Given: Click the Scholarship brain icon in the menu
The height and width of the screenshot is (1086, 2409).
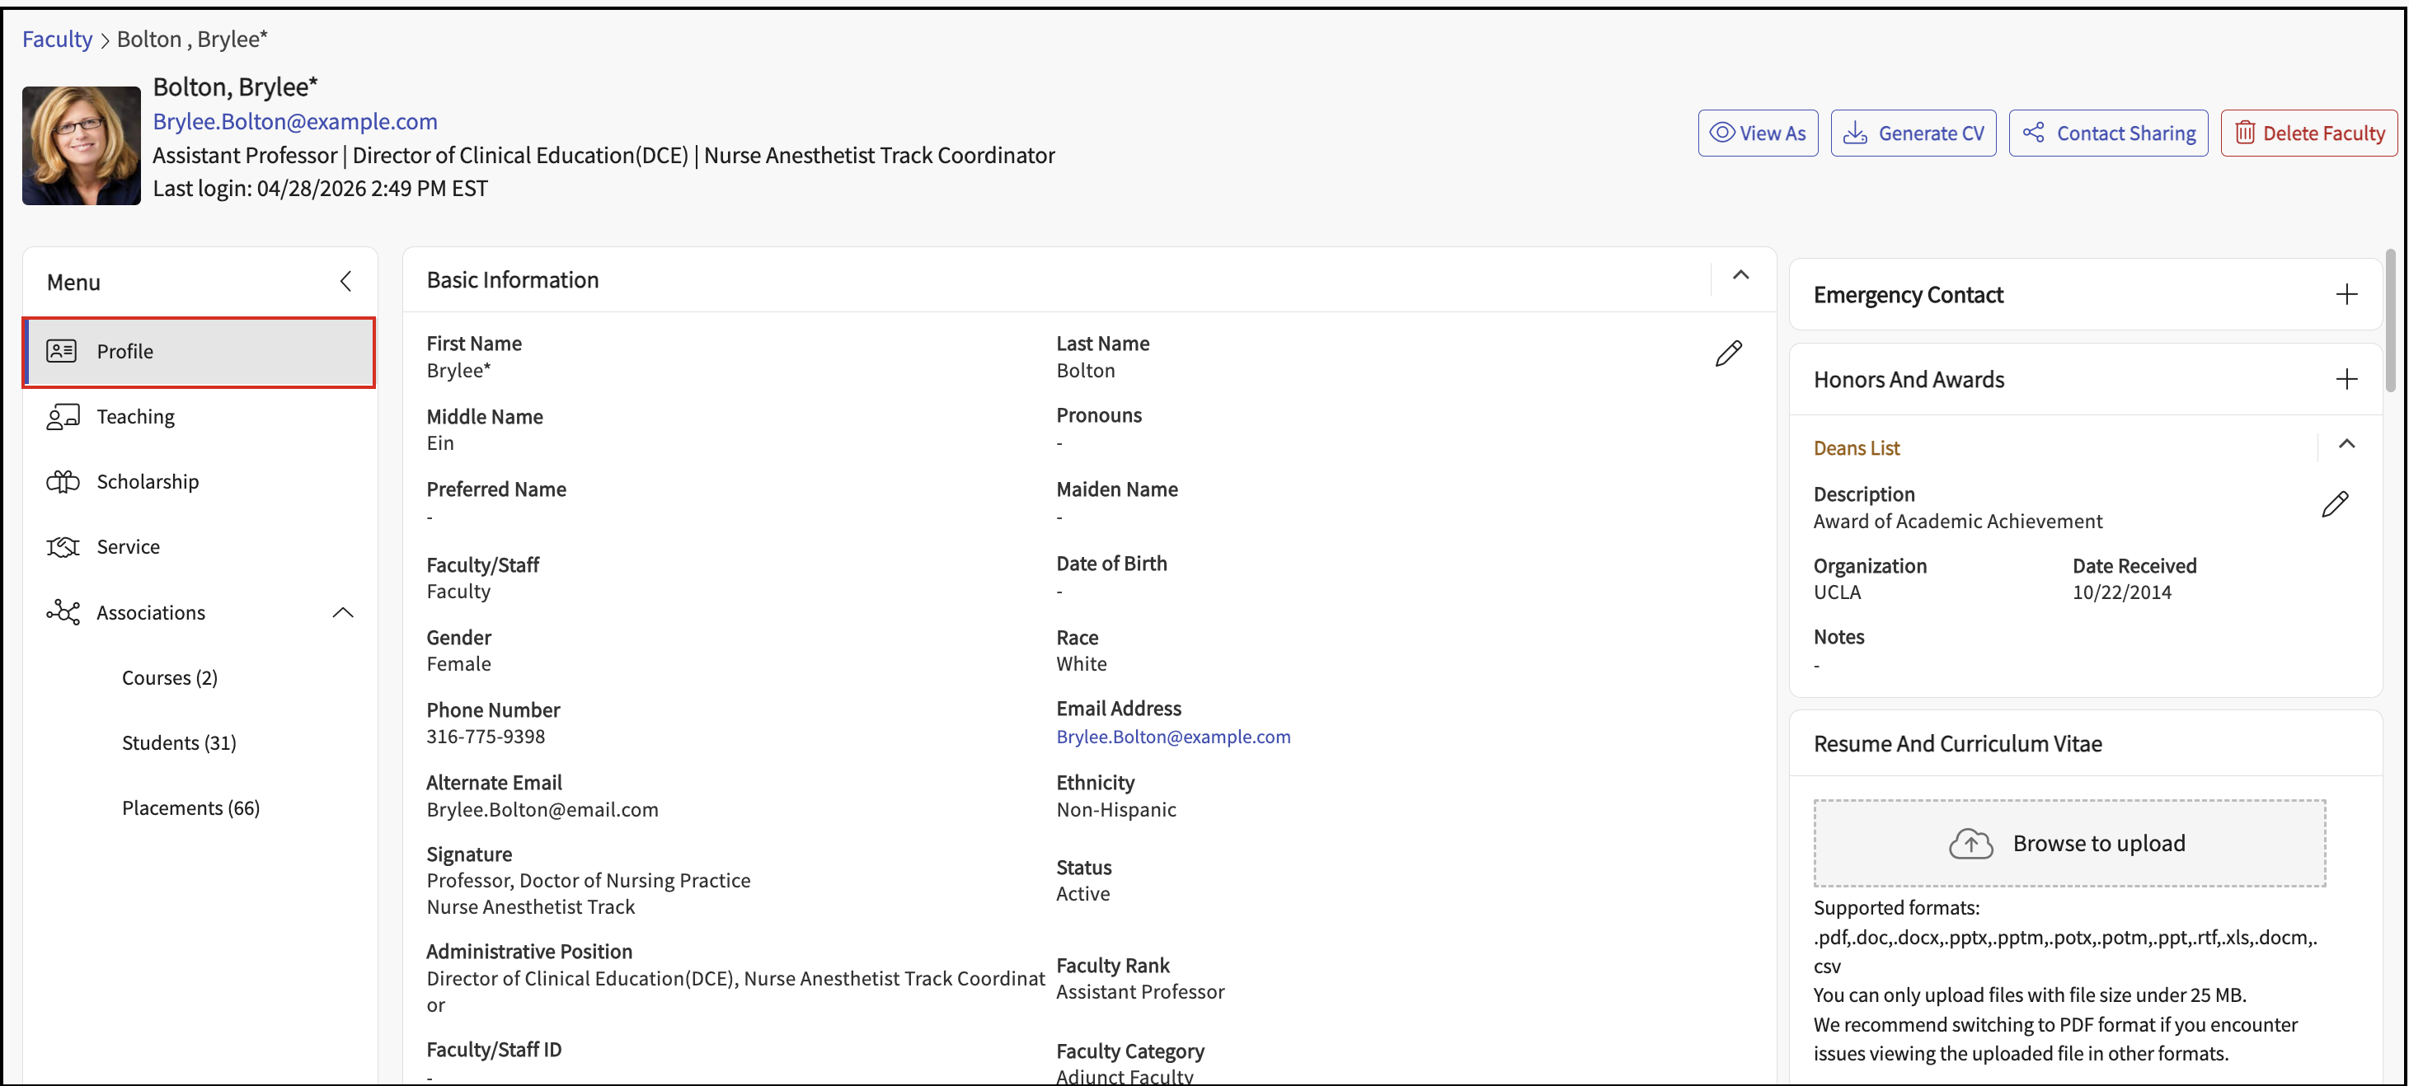Looking at the screenshot, I should (63, 481).
